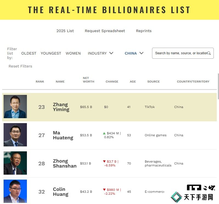Click the search magnifier icon
The height and width of the screenshot is (204, 219).
point(209,53)
